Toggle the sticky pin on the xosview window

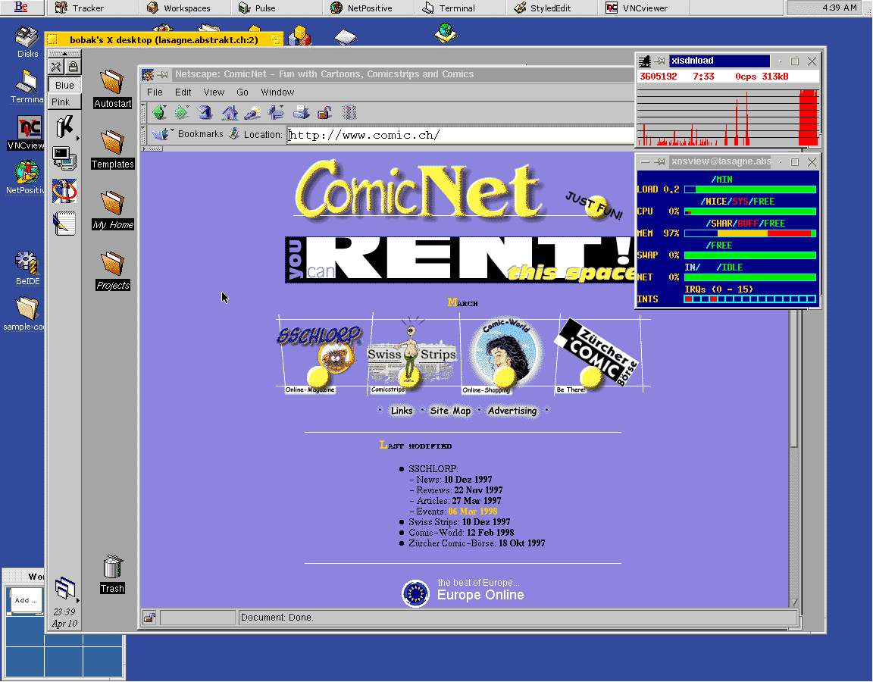tap(659, 162)
